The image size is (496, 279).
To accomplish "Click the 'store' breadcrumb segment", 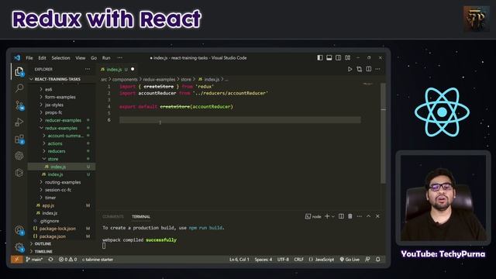I will click(x=186, y=79).
